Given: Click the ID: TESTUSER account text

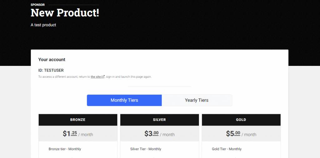Looking at the screenshot, I should point(51,70).
